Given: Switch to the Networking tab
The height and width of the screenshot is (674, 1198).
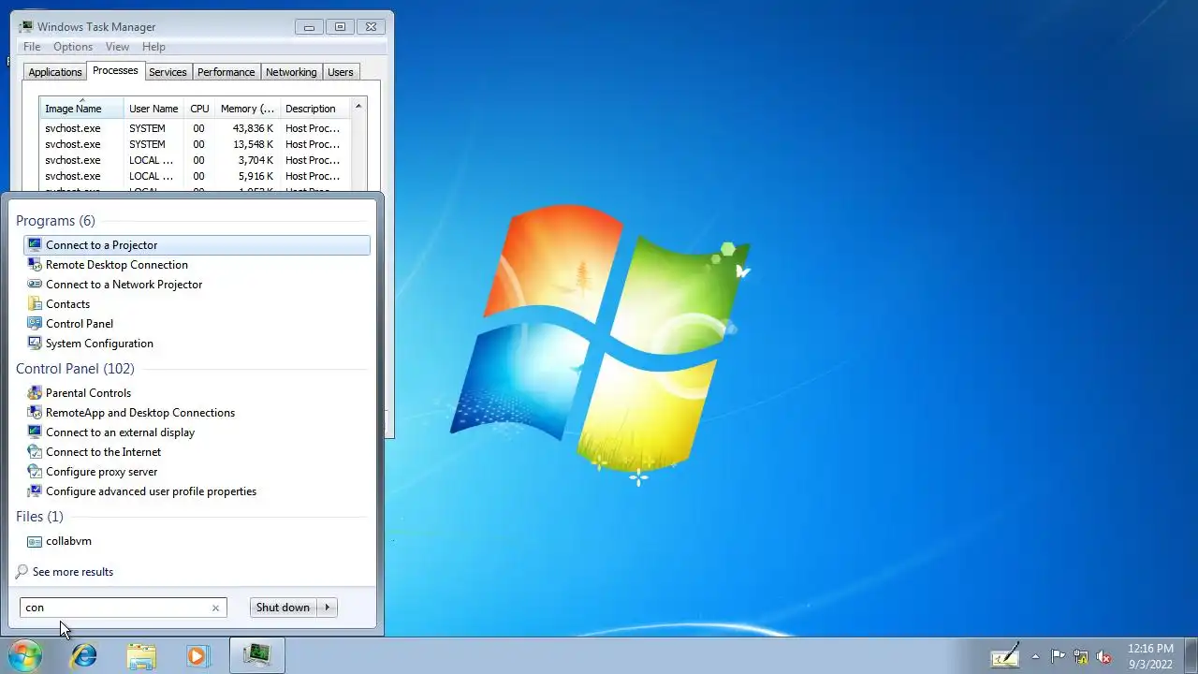Looking at the screenshot, I should [291, 72].
